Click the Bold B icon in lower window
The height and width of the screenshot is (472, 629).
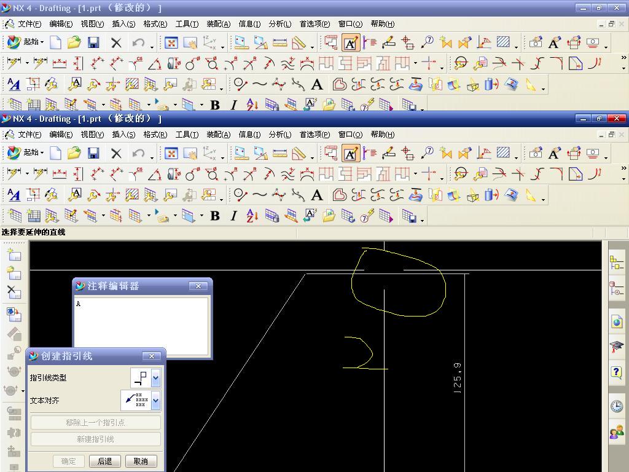(x=215, y=216)
